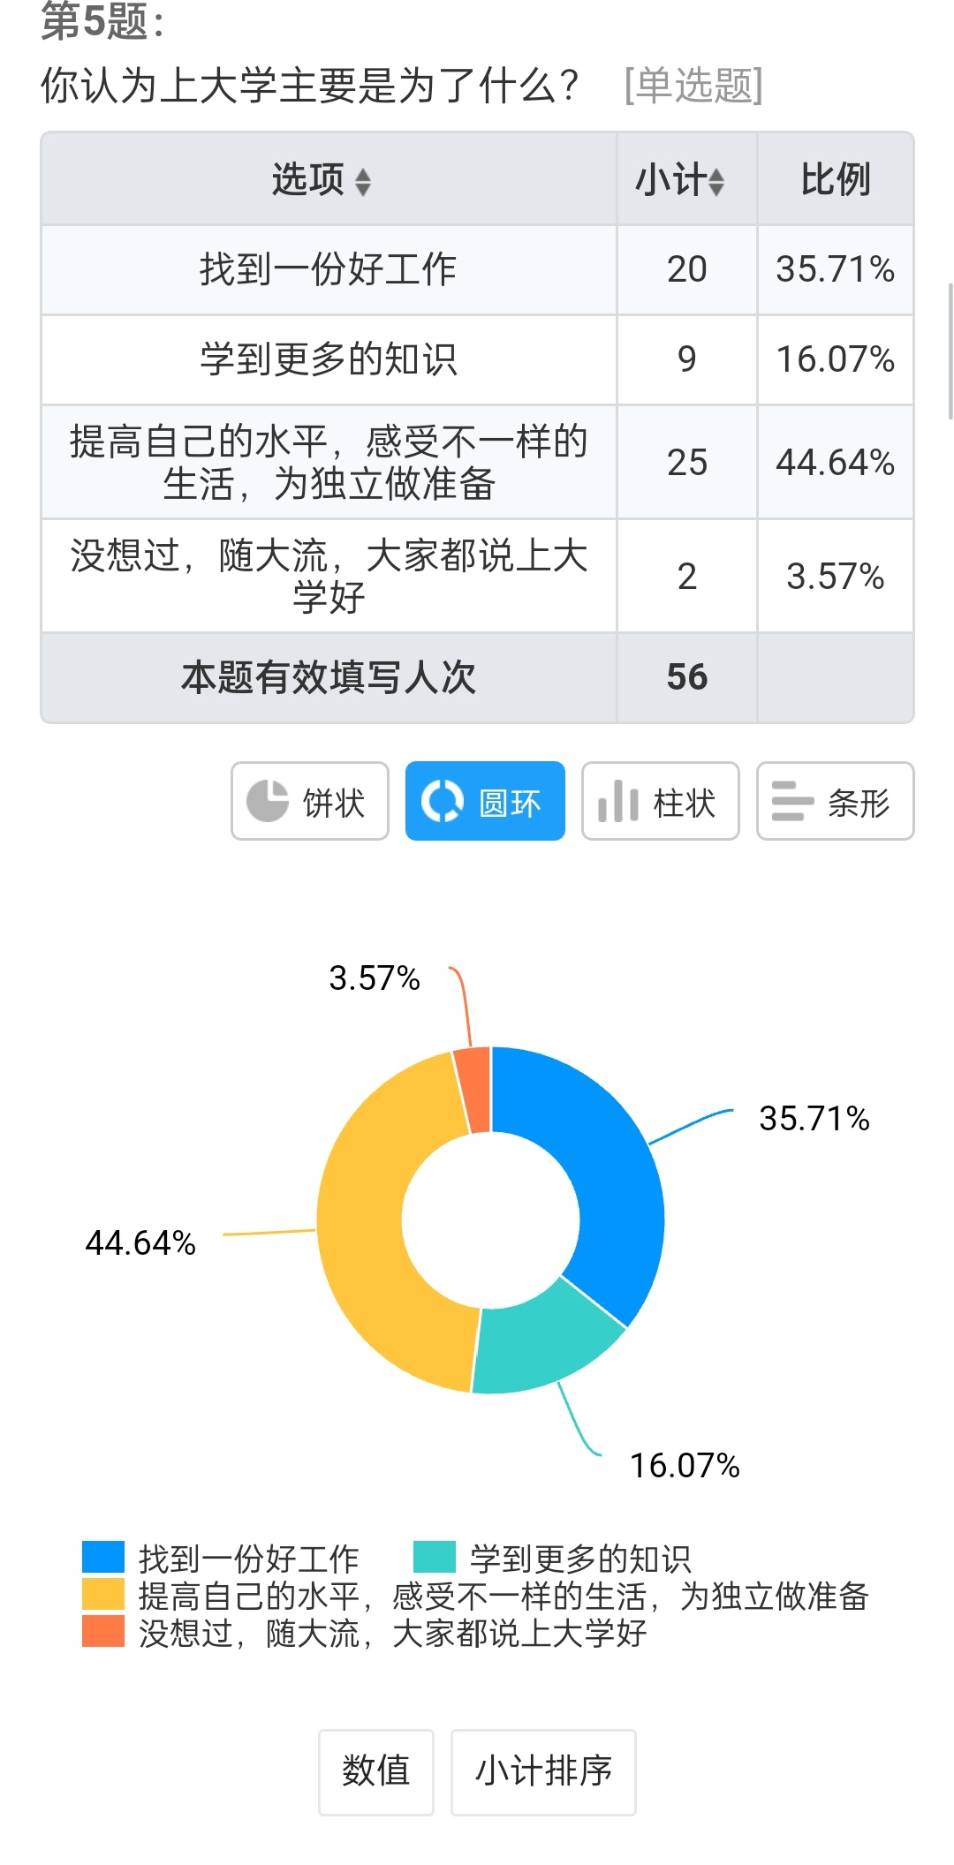Toggle orange legend swatch 没想过随大流
The height and width of the screenshot is (1865, 954).
[x=103, y=1632]
